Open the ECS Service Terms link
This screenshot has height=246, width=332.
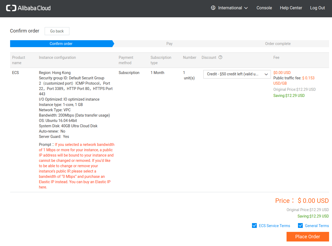point(275,226)
